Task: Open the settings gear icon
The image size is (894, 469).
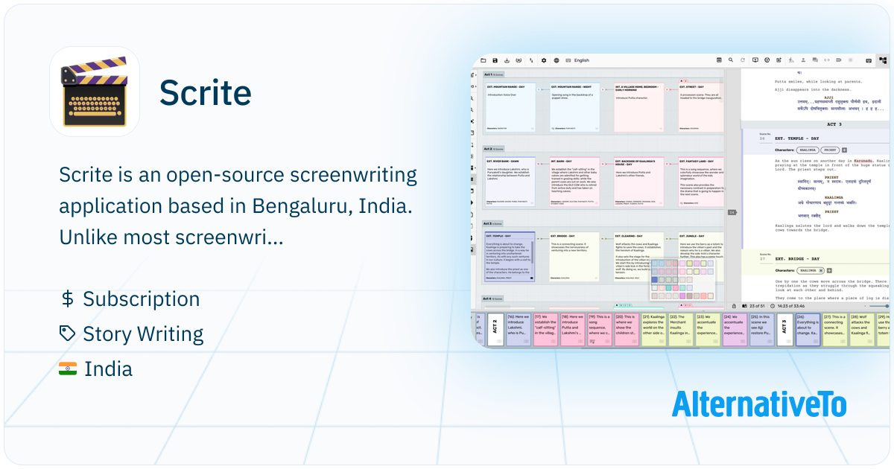Action: pos(544,60)
